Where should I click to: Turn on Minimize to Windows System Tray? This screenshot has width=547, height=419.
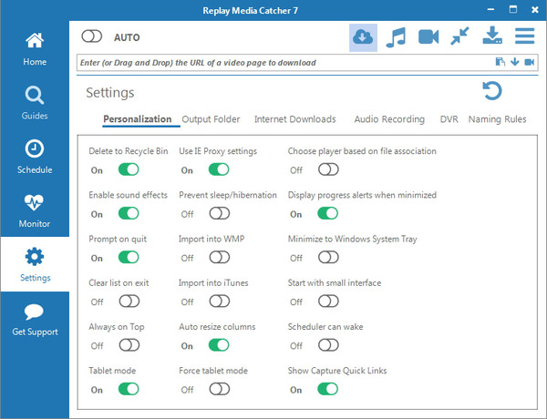[x=328, y=258]
